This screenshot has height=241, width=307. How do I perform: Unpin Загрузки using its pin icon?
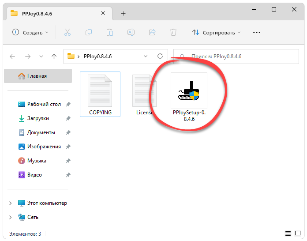(68, 118)
